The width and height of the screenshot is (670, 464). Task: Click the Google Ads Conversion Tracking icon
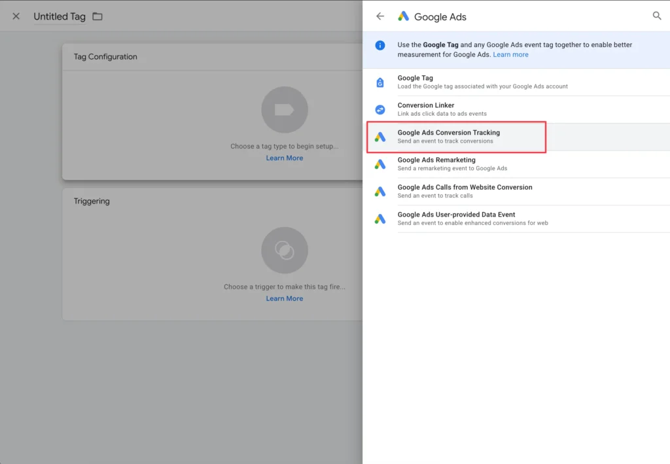click(x=380, y=137)
